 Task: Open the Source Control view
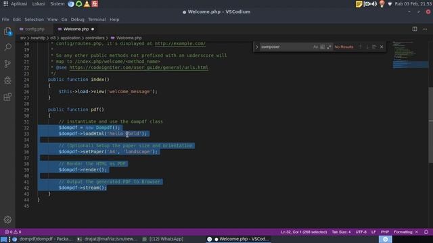point(7,64)
